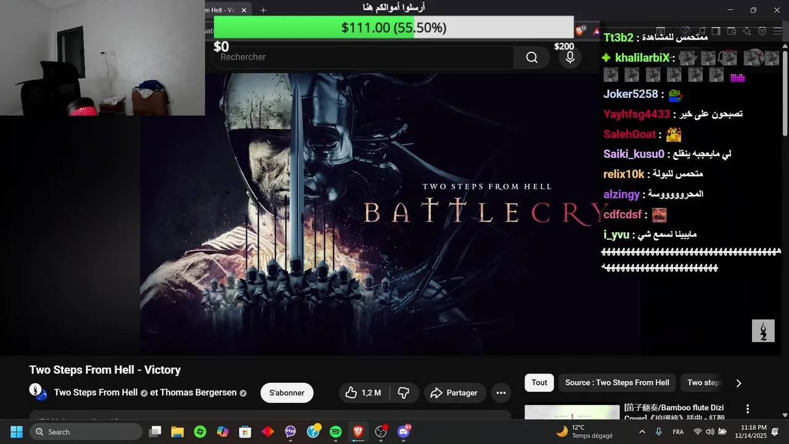Open File Explorer from taskbar
Viewport: 789px width, 444px height.
[x=178, y=432]
